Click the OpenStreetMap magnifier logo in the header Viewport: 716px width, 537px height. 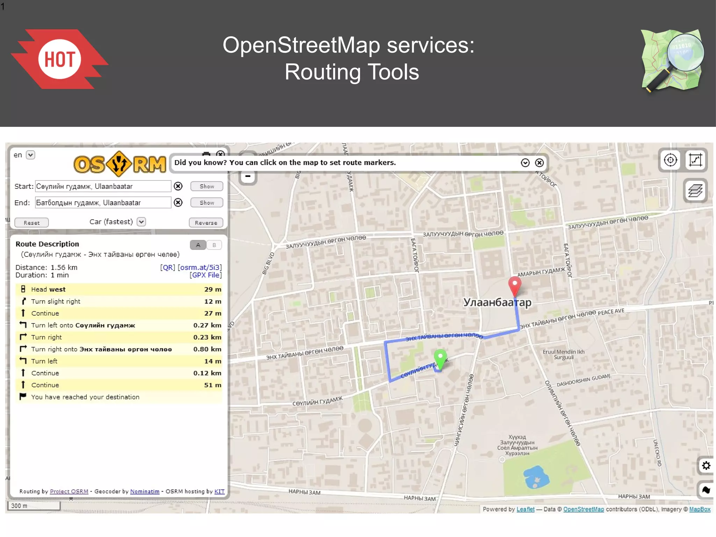click(x=672, y=60)
